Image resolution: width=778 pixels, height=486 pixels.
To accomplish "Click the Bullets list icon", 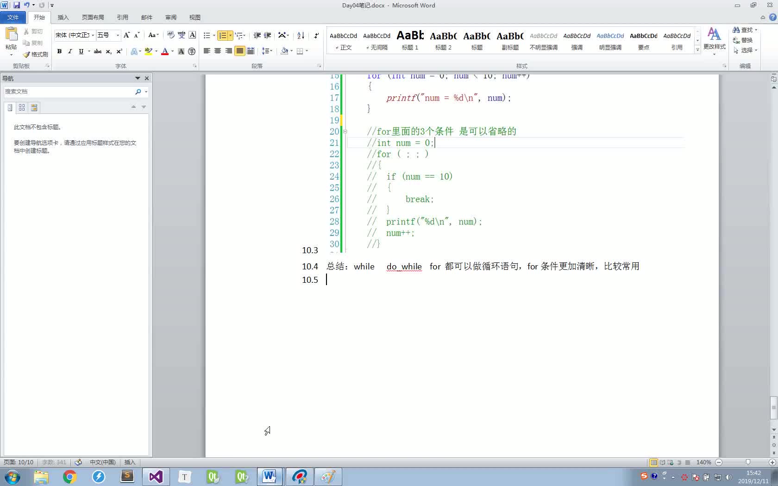I will coord(207,35).
